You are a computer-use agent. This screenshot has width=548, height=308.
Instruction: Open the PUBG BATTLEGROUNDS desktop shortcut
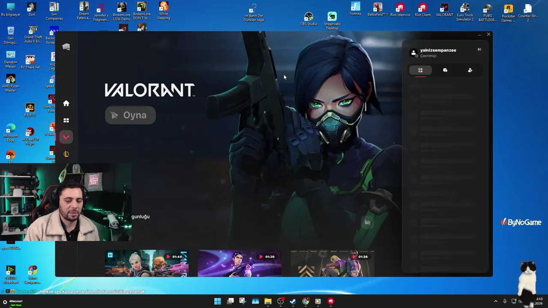coord(488,13)
